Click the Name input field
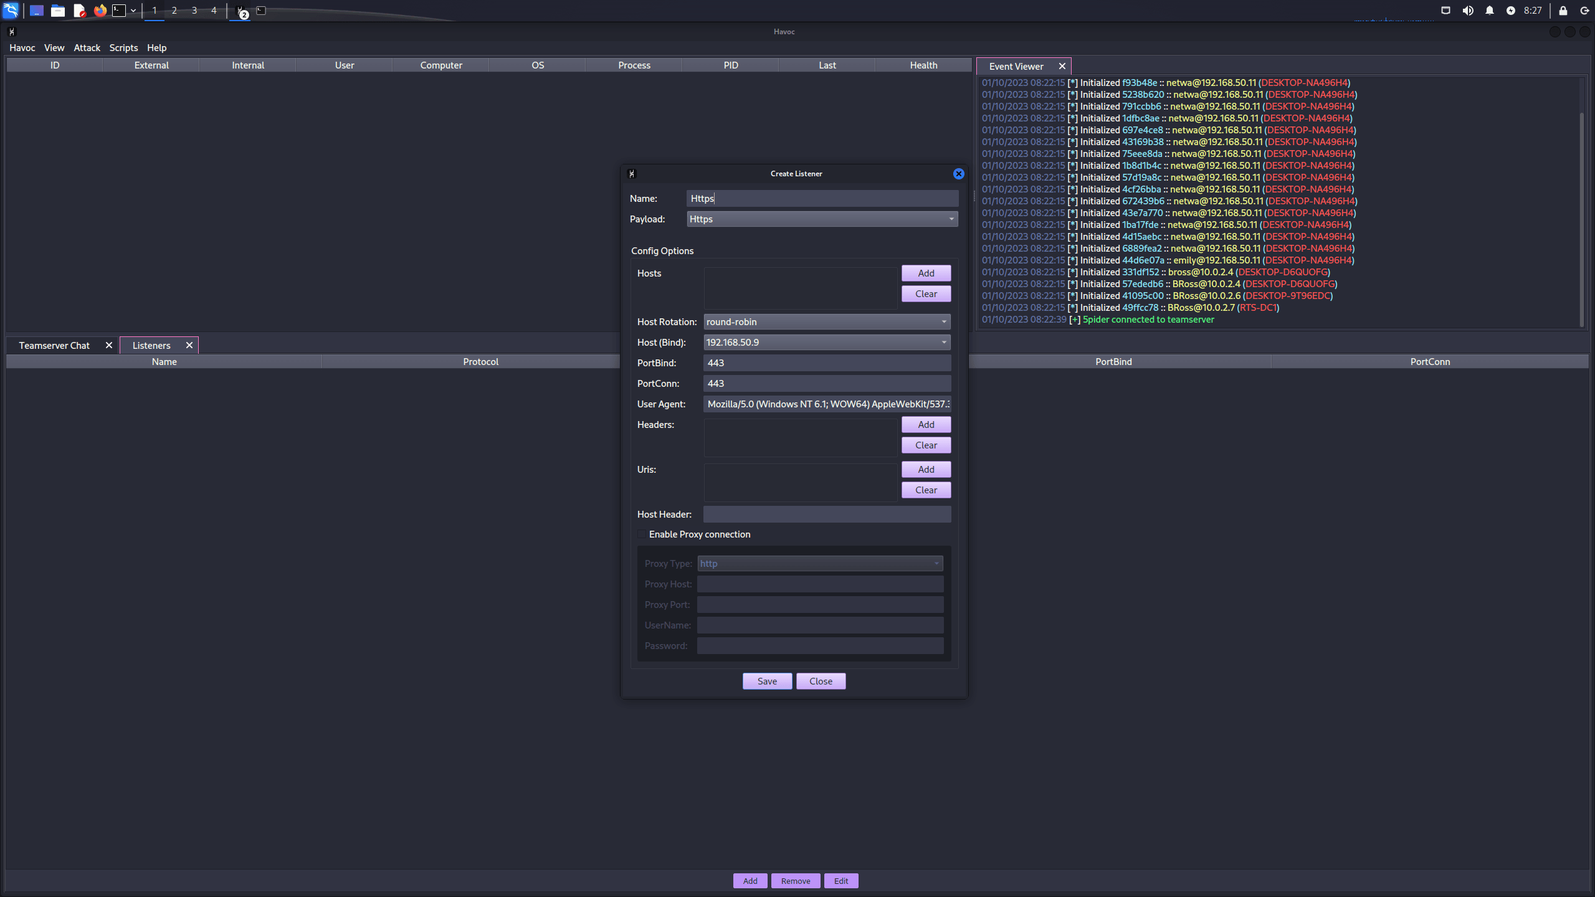Viewport: 1595px width, 897px height. click(x=822, y=198)
